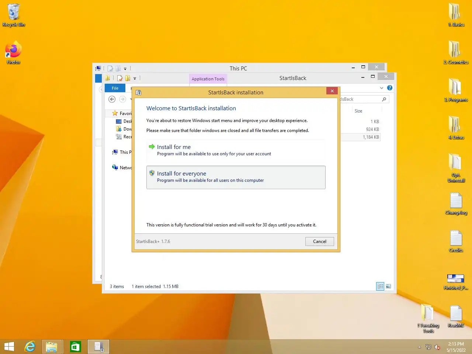472x354 pixels.
Task: Select Recent places in navigation pane
Action: (x=124, y=137)
